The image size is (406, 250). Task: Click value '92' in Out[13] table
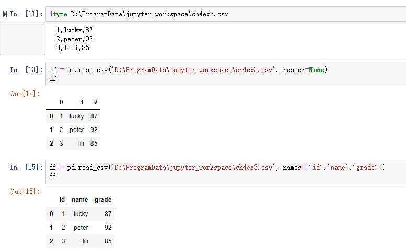point(94,130)
